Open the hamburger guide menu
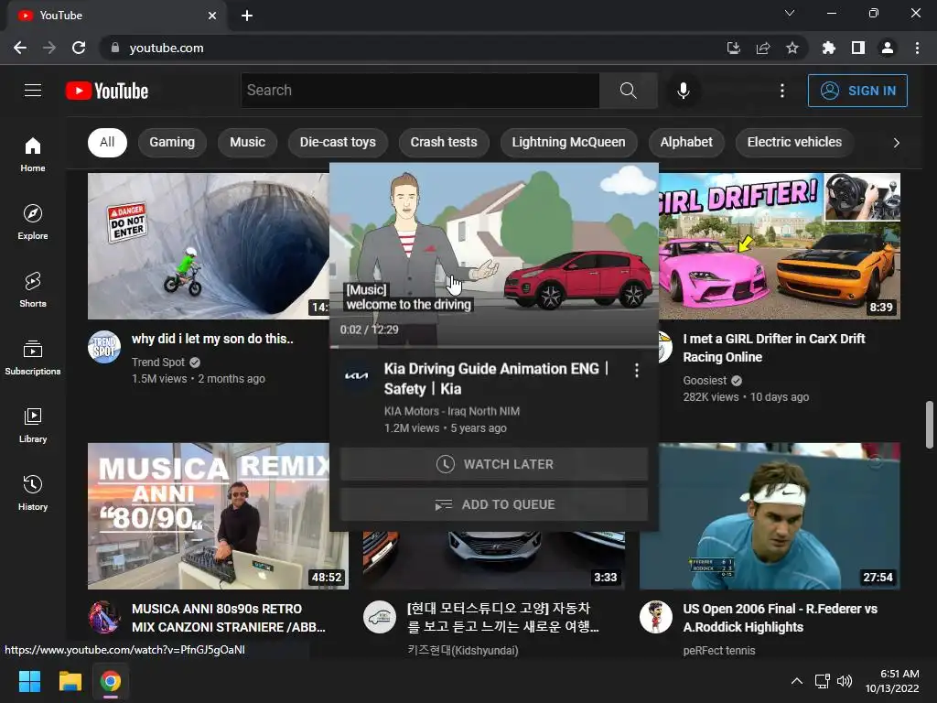937x703 pixels. (x=33, y=91)
